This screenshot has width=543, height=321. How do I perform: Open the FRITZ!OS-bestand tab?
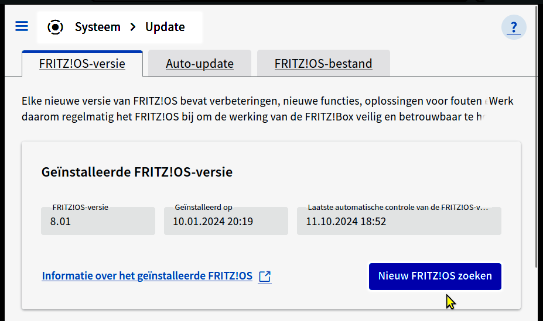coord(323,64)
